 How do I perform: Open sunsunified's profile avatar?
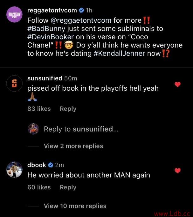click(15, 83)
